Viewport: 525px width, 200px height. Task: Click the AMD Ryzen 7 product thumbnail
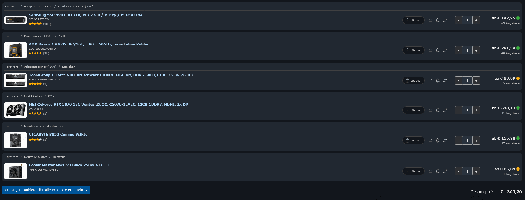[x=16, y=50]
